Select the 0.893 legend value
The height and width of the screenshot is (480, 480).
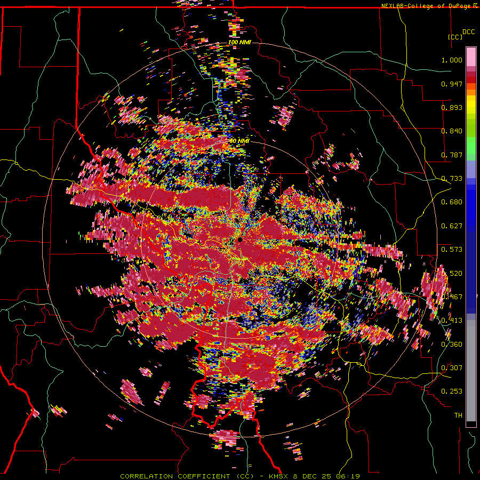click(x=452, y=107)
